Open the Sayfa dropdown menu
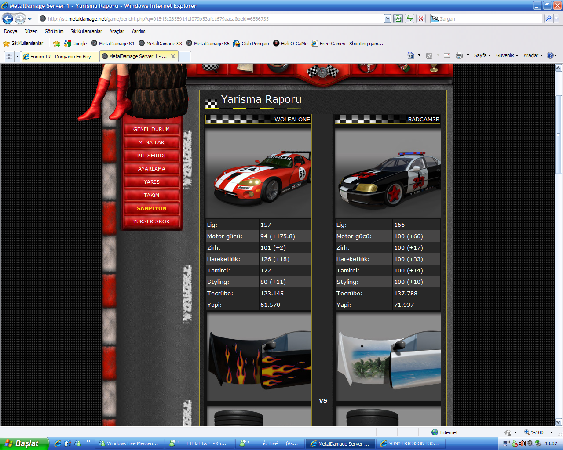This screenshot has width=563, height=450. click(483, 55)
